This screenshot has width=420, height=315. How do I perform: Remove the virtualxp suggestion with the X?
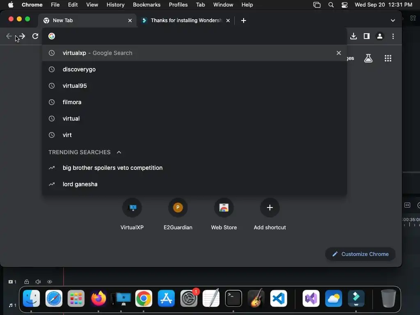[x=339, y=53]
